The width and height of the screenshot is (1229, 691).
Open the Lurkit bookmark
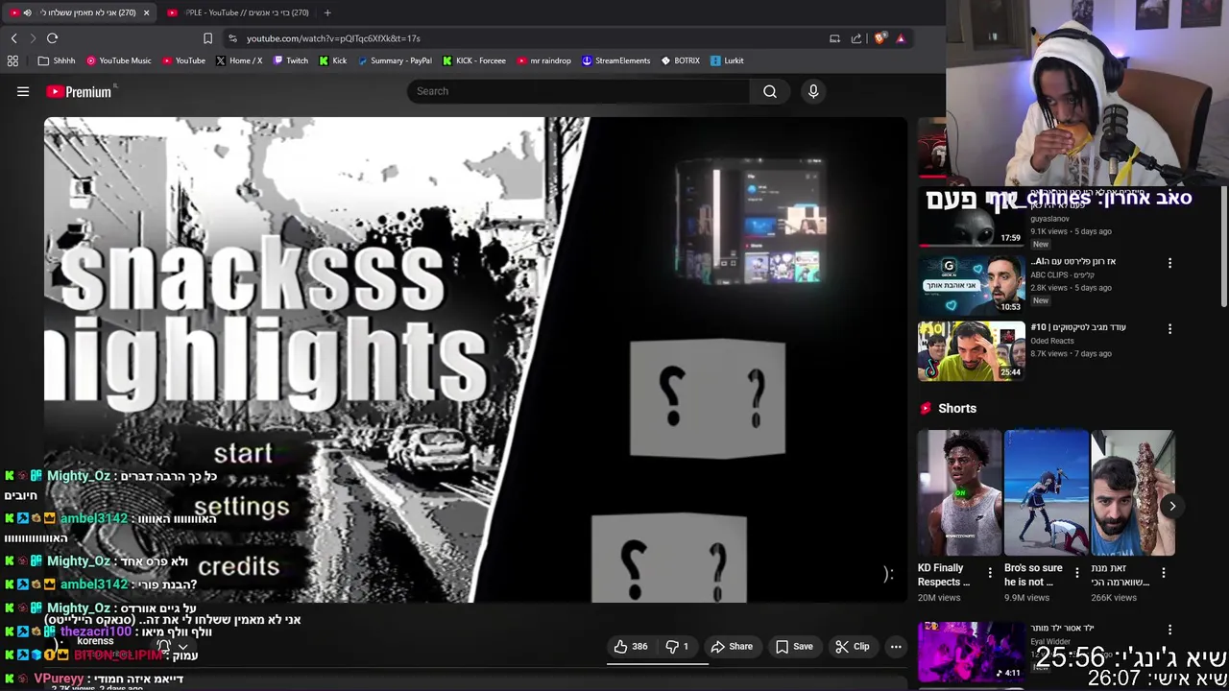pos(727,60)
